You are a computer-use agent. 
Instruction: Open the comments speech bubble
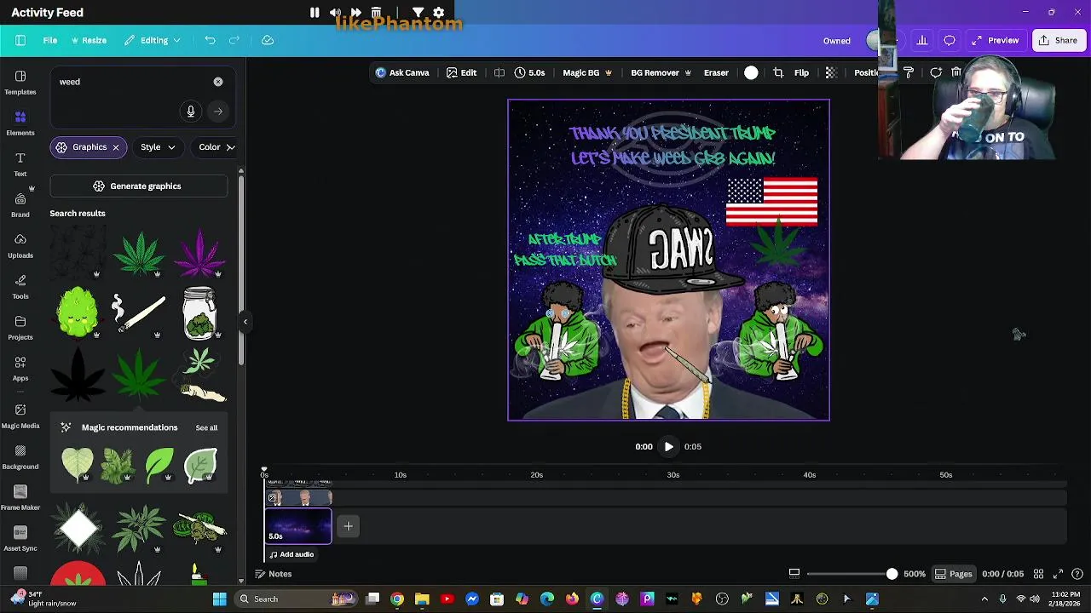(950, 40)
